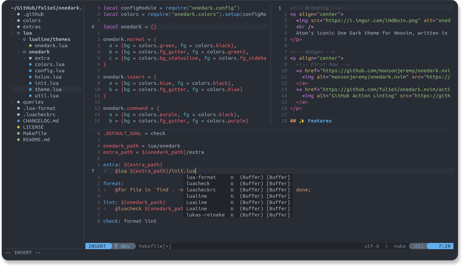Click the open-folder icon beside lualine/themes
463x267 pixels.
click(24, 39)
